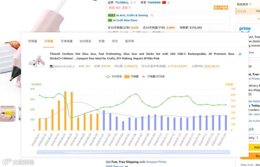Toggle the 日销量5日均线 legend series

(153, 77)
